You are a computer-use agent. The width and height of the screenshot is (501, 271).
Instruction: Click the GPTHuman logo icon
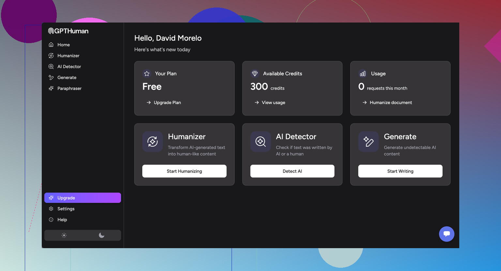click(x=51, y=31)
